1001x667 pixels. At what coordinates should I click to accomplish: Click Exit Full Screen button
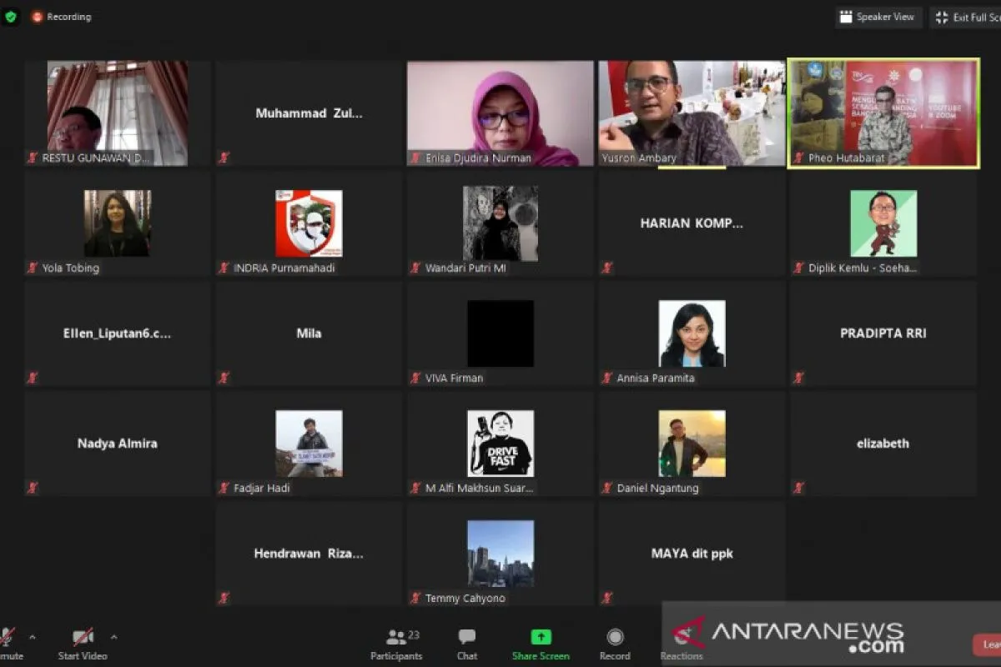pyautogui.click(x=966, y=18)
